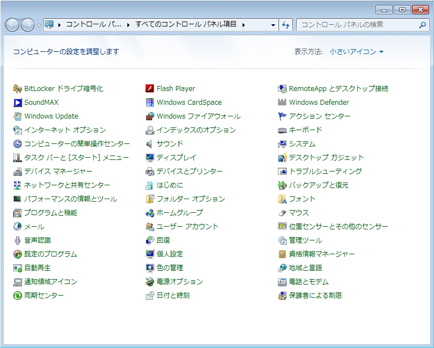Image resolution: width=434 pixels, height=348 pixels.
Task: Click the 既定のプログラム icon
Action: pos(17,254)
